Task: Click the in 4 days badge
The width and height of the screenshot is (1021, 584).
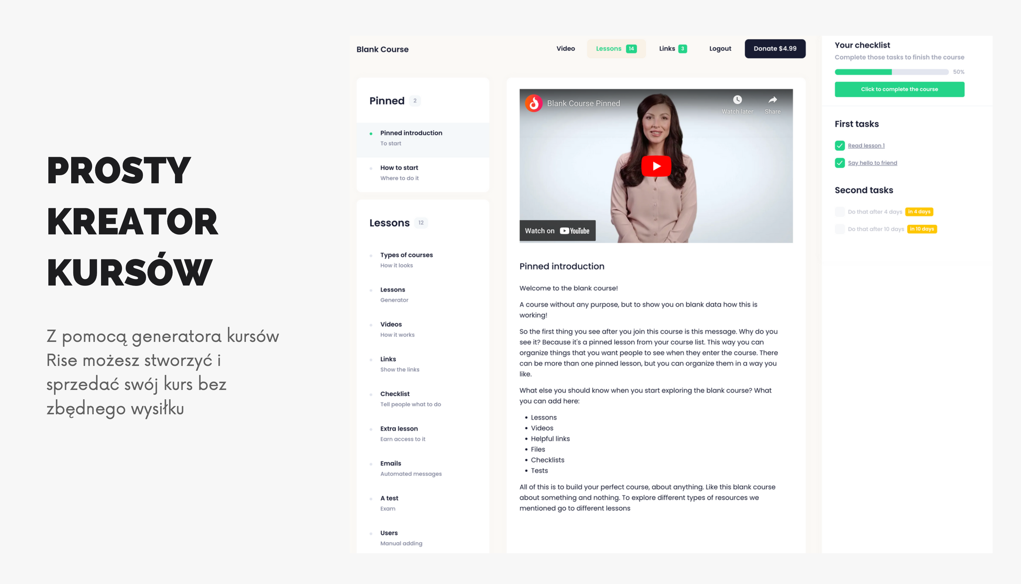Action: [919, 211]
